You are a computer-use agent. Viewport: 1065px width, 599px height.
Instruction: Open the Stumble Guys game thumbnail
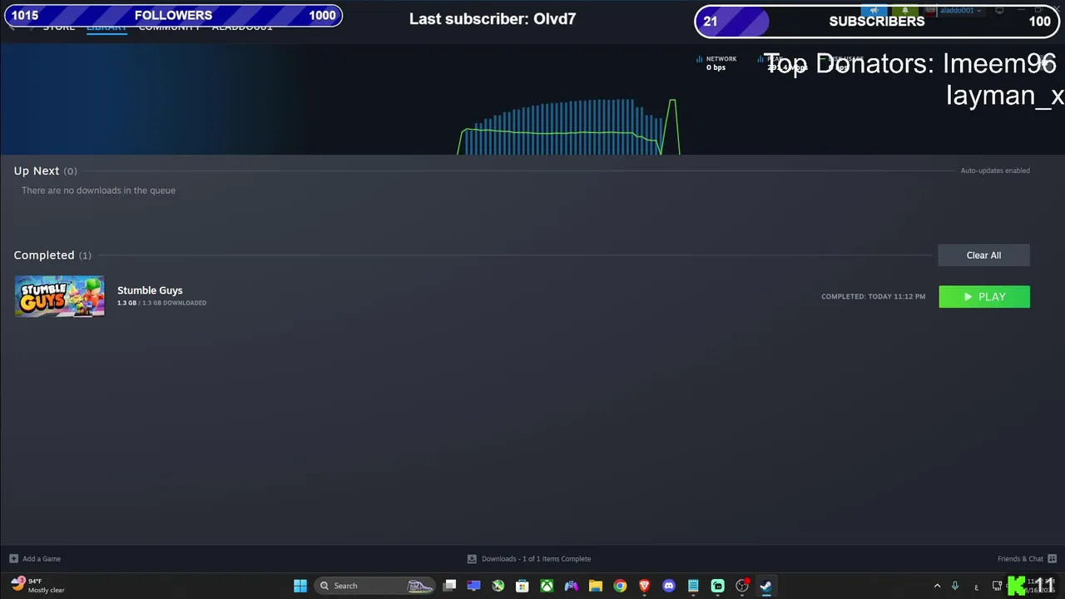pos(60,296)
